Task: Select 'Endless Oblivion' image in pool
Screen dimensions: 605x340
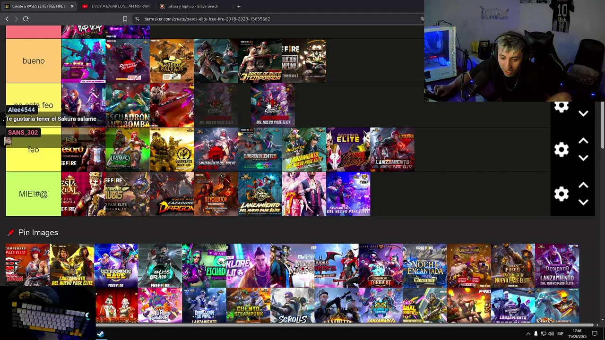Action: 160,265
